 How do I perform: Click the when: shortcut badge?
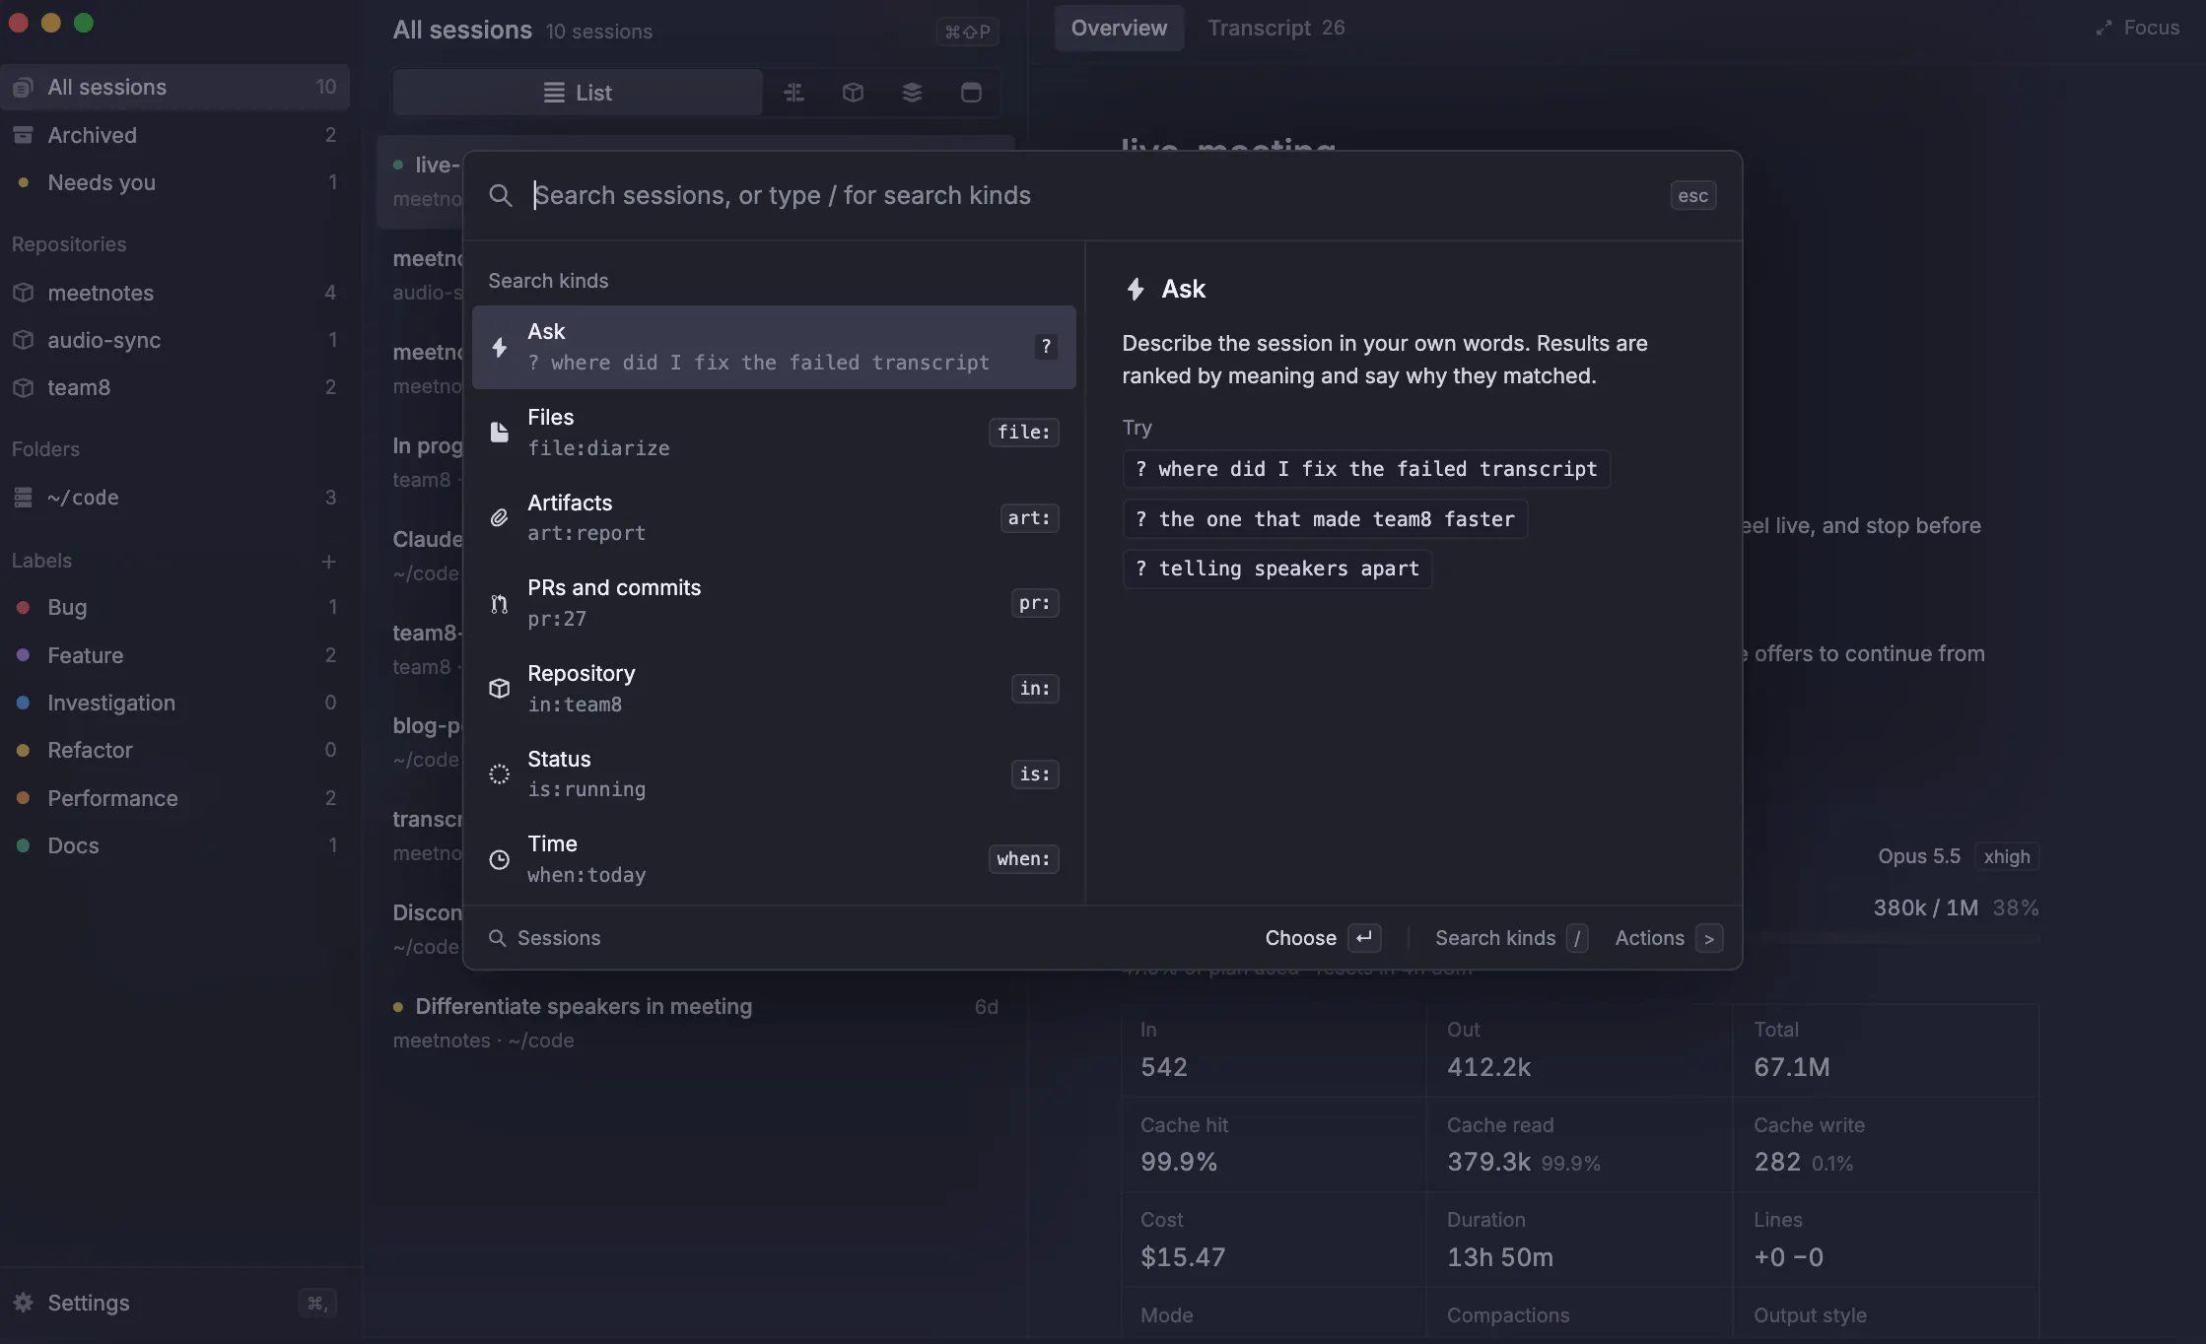(1023, 859)
